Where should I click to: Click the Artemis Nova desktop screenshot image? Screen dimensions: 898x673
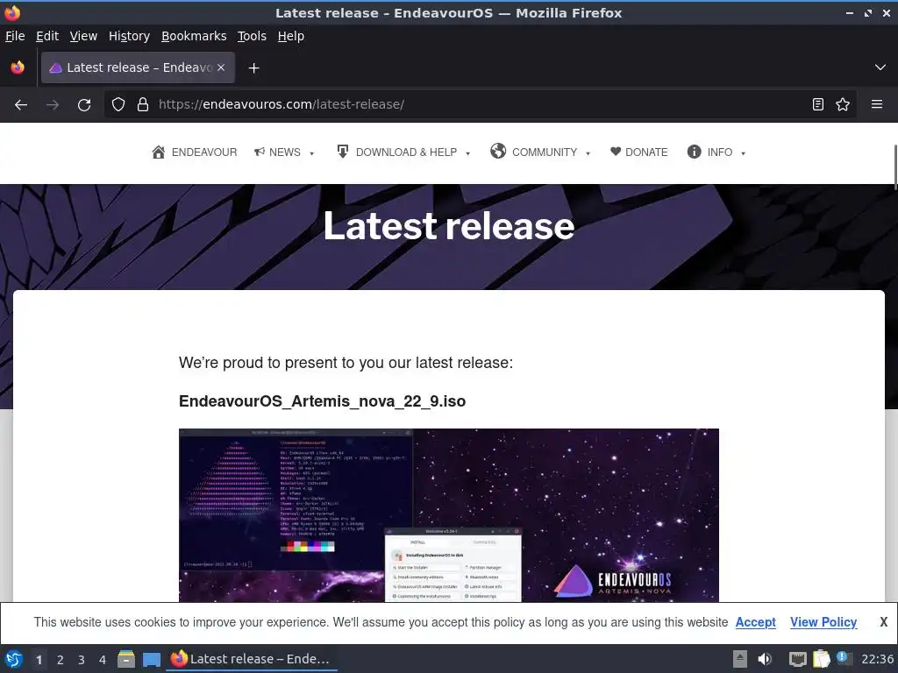pyautogui.click(x=448, y=515)
